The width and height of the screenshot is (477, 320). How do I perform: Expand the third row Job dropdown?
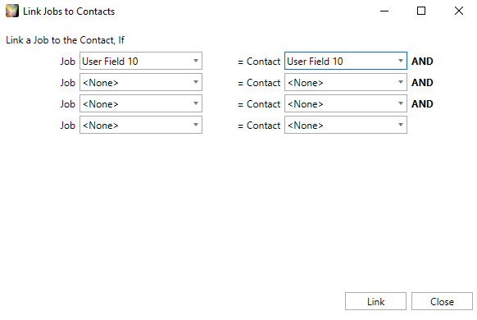click(x=141, y=103)
